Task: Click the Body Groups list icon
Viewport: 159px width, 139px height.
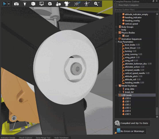Action: (x=120, y=27)
